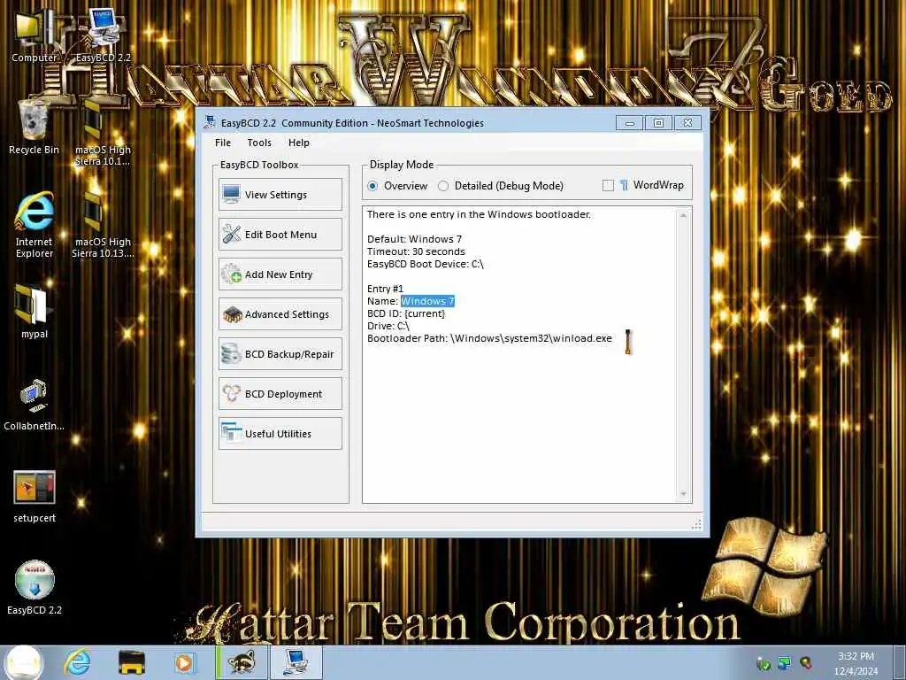This screenshot has width=906, height=680.
Task: Open the media player taskbar icon
Action: tap(185, 662)
